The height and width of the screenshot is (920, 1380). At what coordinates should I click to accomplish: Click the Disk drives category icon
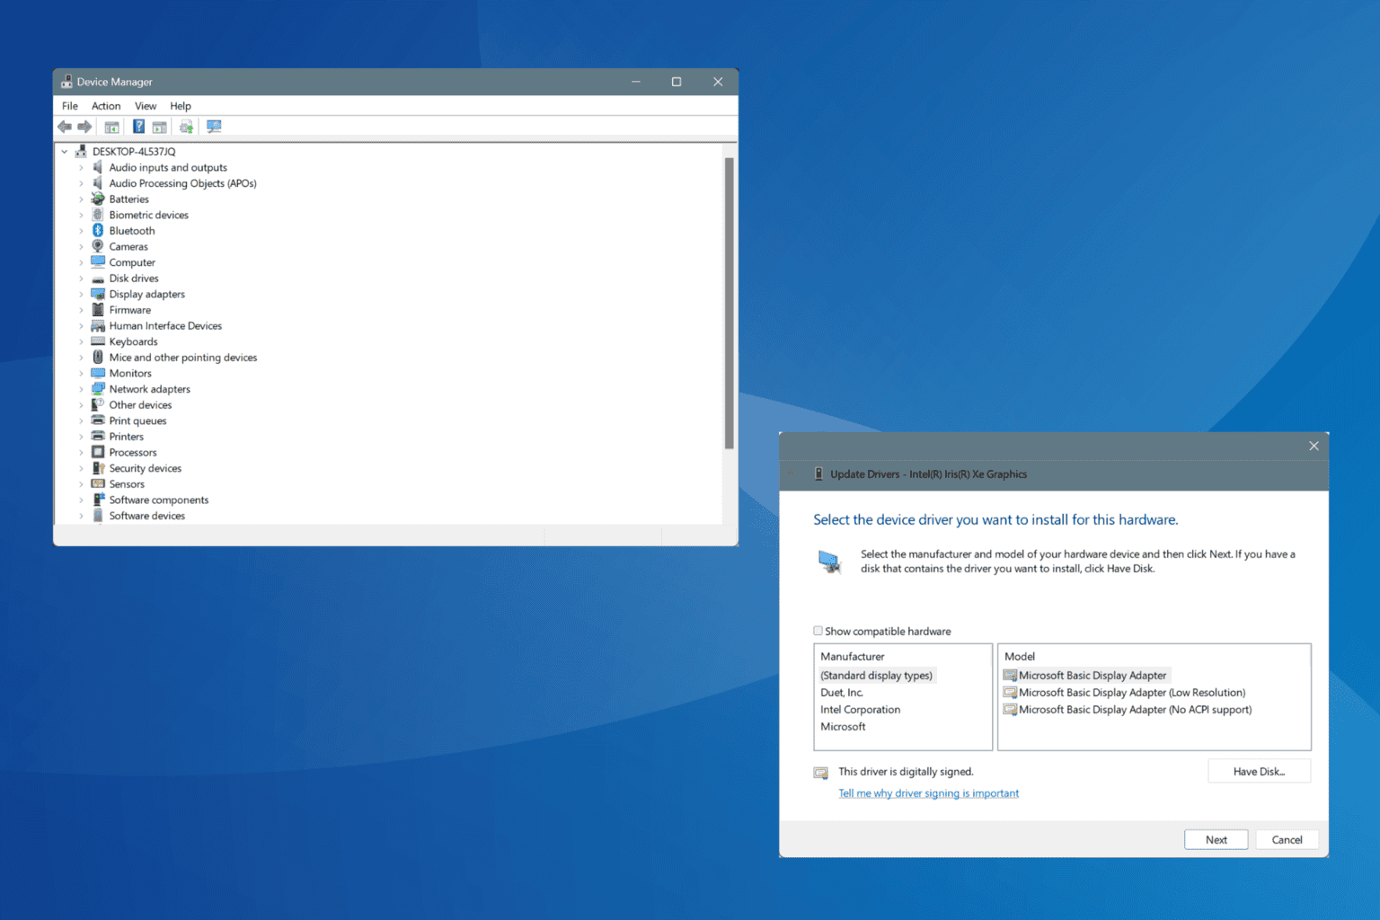[x=98, y=279]
